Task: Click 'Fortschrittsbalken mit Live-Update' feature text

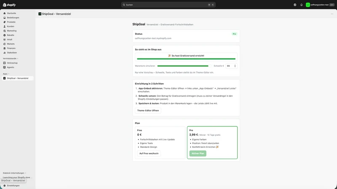Action: coord(157,139)
